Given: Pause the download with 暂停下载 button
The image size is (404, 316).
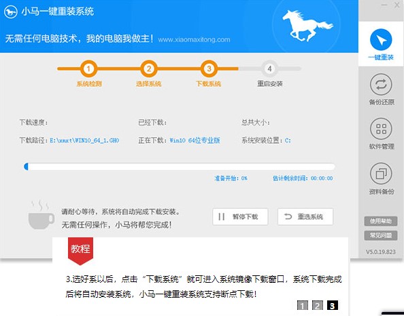Looking at the screenshot, I should pyautogui.click(x=240, y=216).
